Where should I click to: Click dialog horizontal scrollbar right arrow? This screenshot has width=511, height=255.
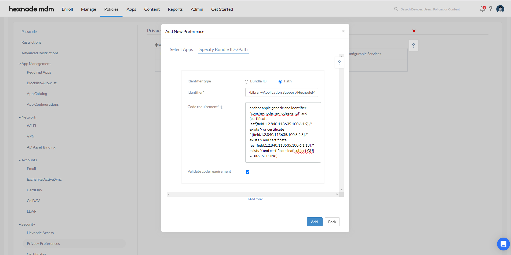[x=337, y=195]
